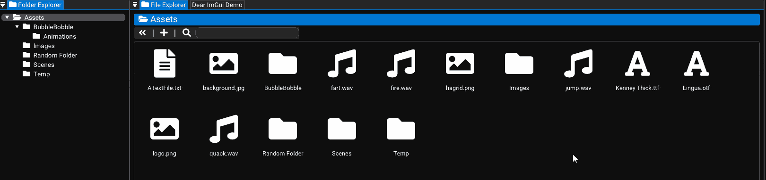Select the hagrid.png image icon
The width and height of the screenshot is (766, 180).
(460, 63)
